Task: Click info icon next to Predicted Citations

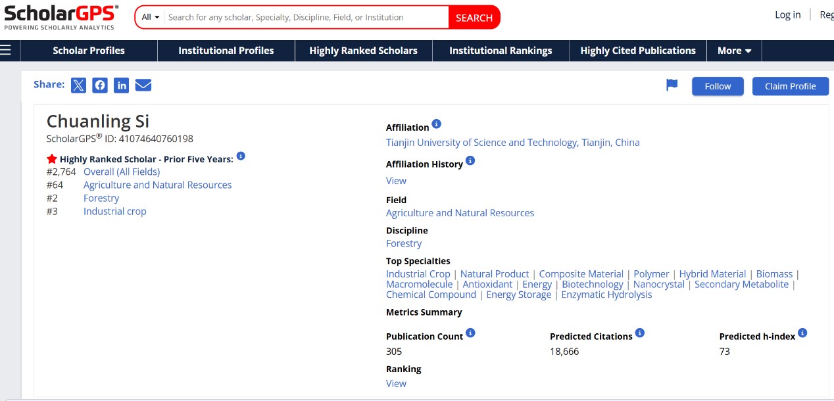Action: [640, 333]
